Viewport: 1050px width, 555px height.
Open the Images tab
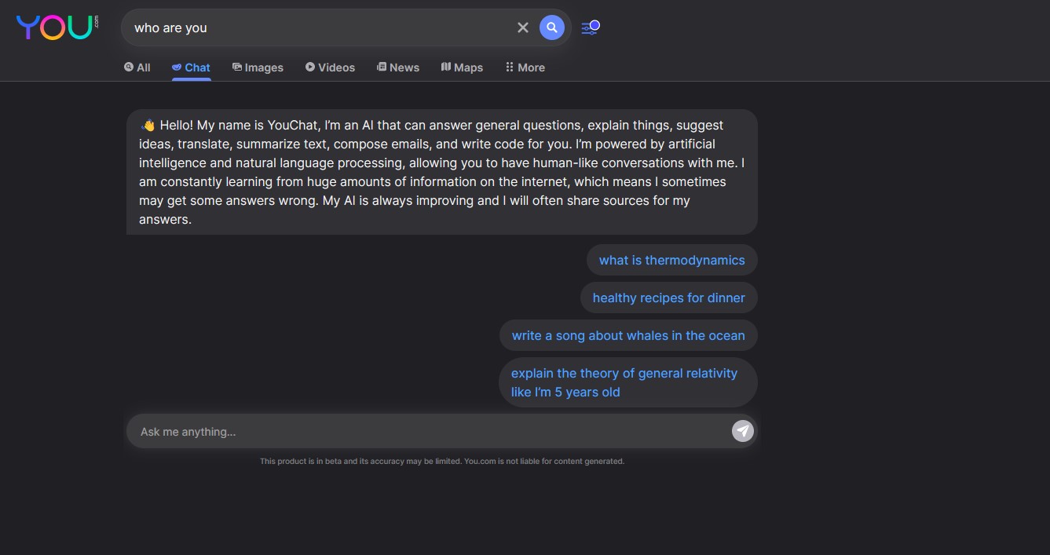click(258, 68)
